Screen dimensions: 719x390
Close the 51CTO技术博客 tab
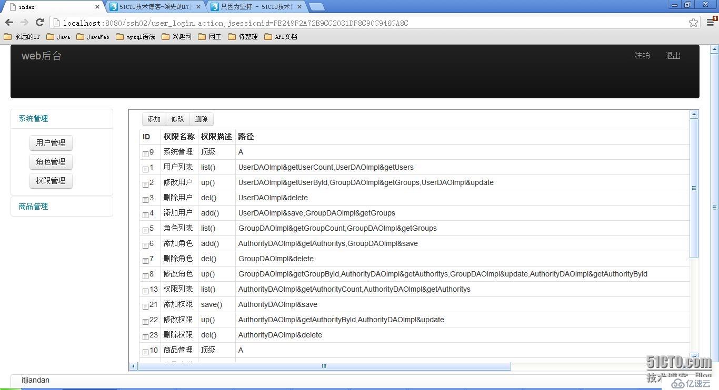pos(198,7)
